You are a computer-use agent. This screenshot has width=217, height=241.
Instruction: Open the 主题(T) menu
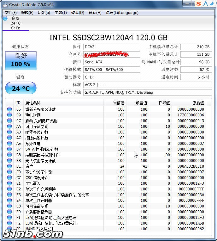[61, 13]
